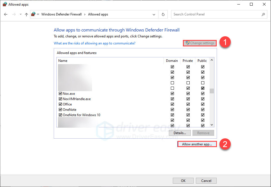Click the Public column header
Image resolution: width=271 pixels, height=187 pixels.
point(202,61)
